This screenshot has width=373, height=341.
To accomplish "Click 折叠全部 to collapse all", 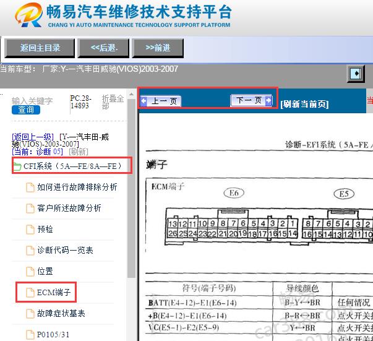I will pyautogui.click(x=113, y=102).
